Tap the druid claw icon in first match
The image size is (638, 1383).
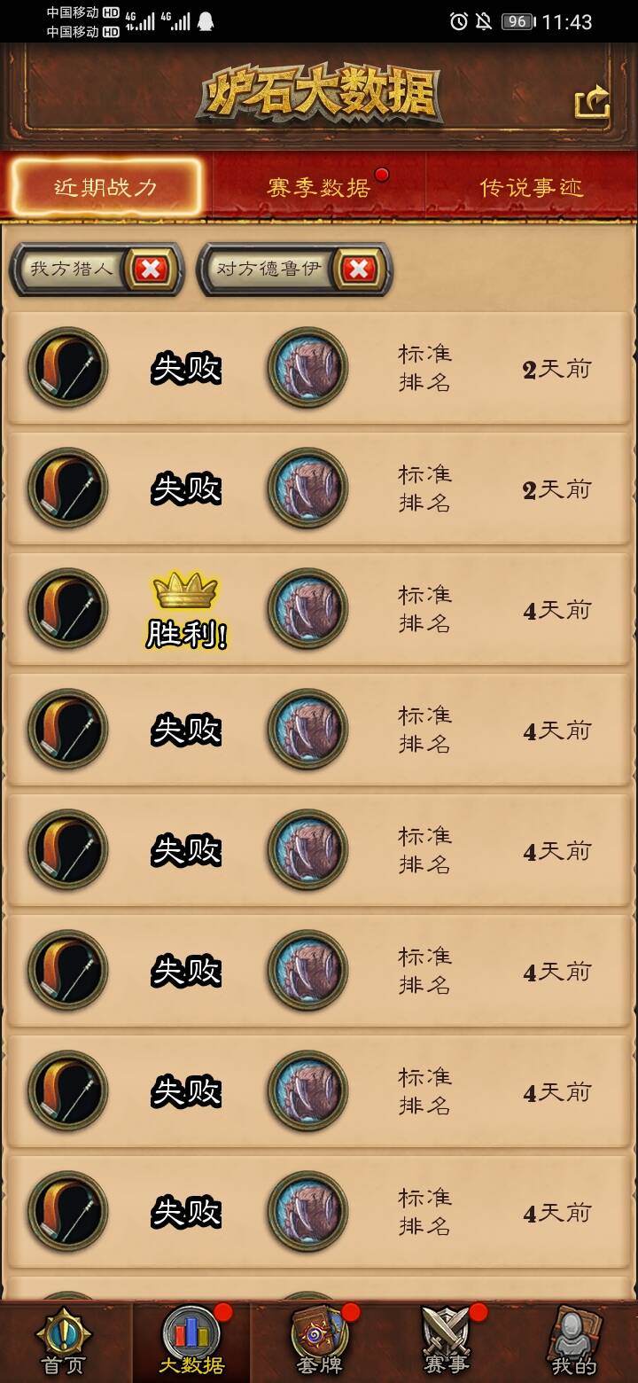click(307, 368)
